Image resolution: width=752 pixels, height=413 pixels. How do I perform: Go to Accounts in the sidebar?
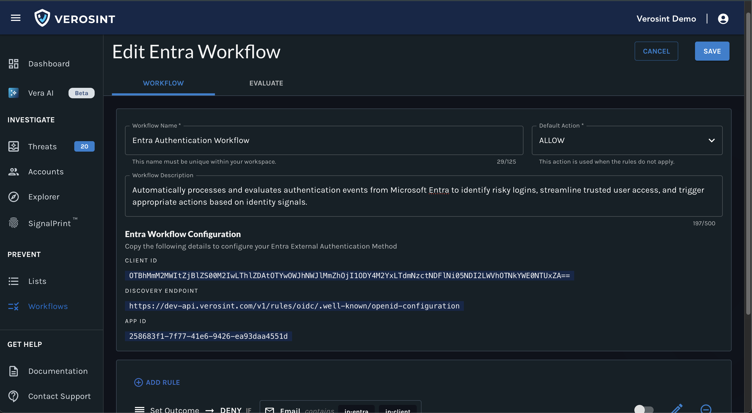tap(46, 172)
